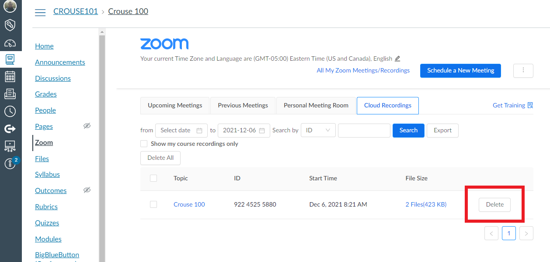This screenshot has width=550, height=262.
Task: Click the search text input field
Action: pos(364,130)
